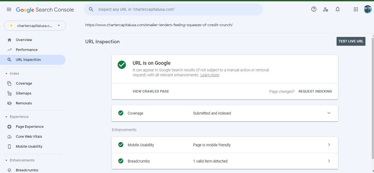Open the property selector dropdown
Viewport: 374px width, 173px height.
(x=35, y=26)
